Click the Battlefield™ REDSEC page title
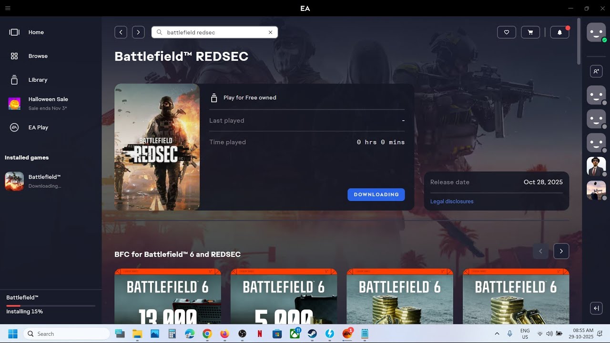 (181, 56)
